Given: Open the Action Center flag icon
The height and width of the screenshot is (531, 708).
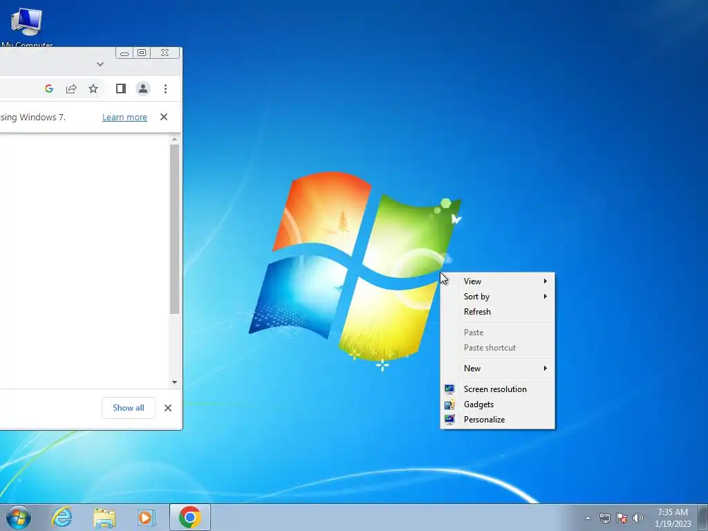Looking at the screenshot, I should 622,518.
